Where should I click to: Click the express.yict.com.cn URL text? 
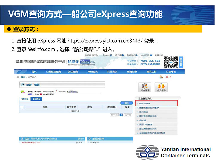(x=105, y=41)
